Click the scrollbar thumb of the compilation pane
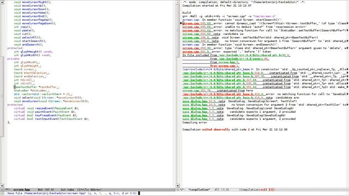The height and width of the screenshot is (196, 349). pos(178,30)
